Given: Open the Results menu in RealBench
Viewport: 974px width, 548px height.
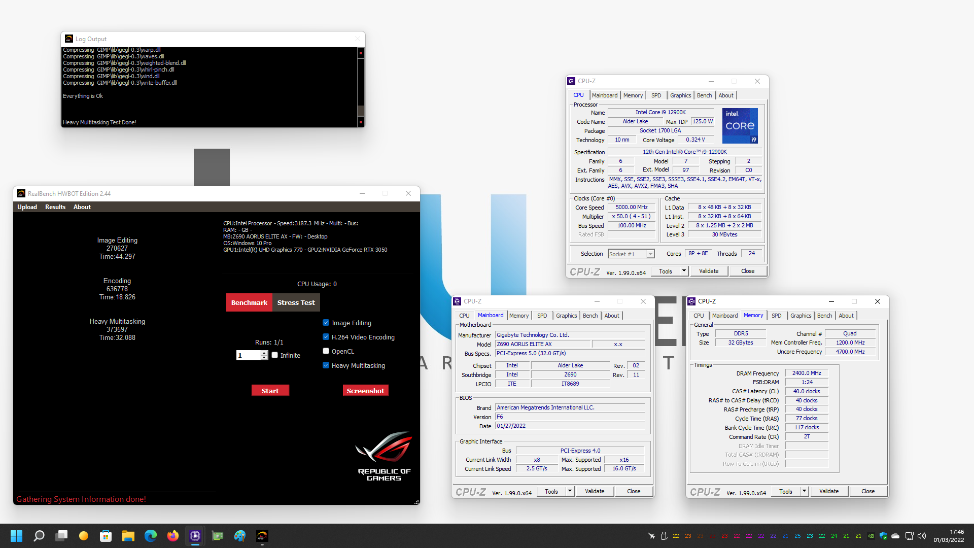Looking at the screenshot, I should 55,207.
